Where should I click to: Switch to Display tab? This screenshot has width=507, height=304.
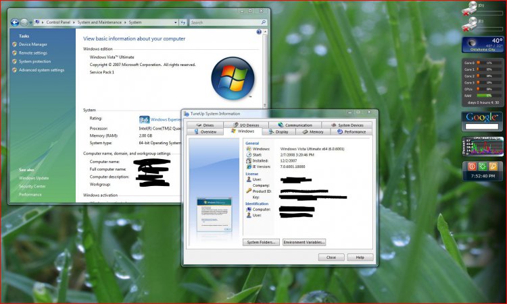pyautogui.click(x=278, y=132)
